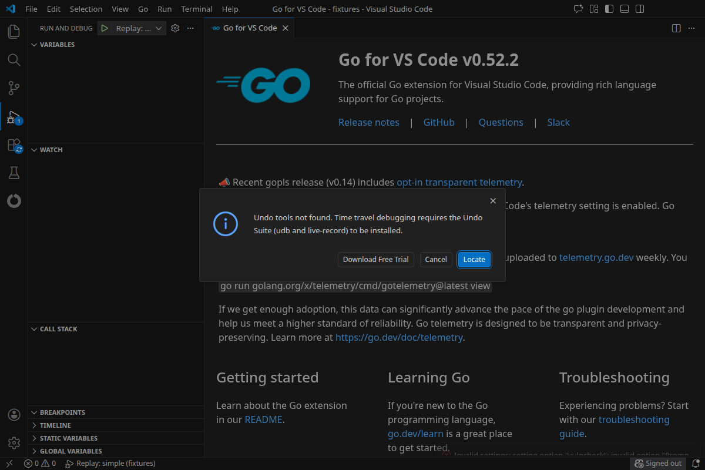Toggle the Primary Side Bar
Viewport: 705px width, 470px height.
[609, 9]
